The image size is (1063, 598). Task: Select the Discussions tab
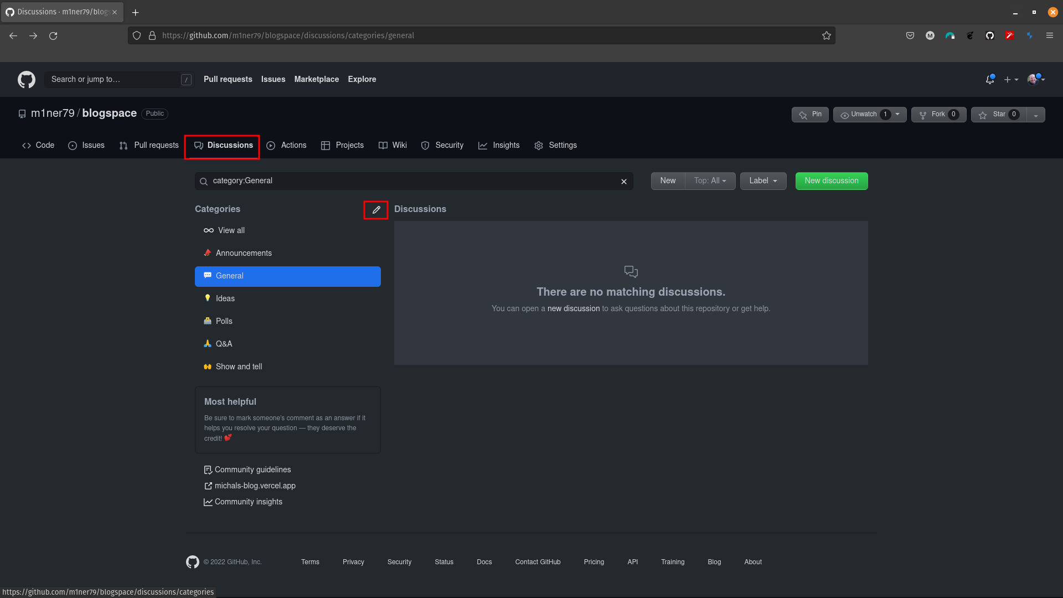coord(223,146)
